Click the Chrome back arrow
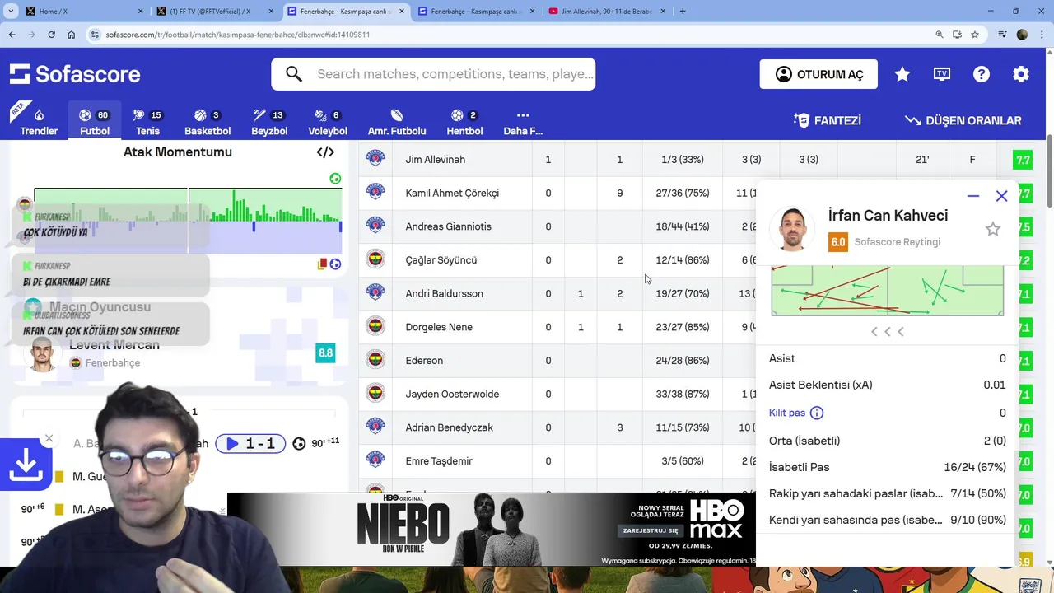This screenshot has width=1054, height=593. [12, 35]
